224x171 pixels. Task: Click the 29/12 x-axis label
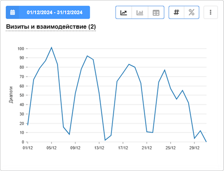coord(194,147)
